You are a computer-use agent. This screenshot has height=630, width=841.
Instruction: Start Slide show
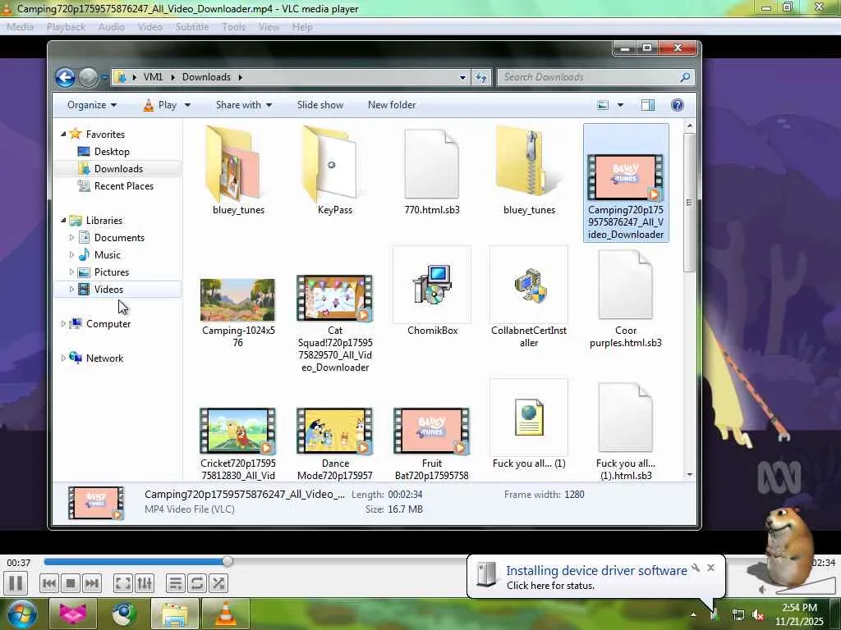click(320, 105)
